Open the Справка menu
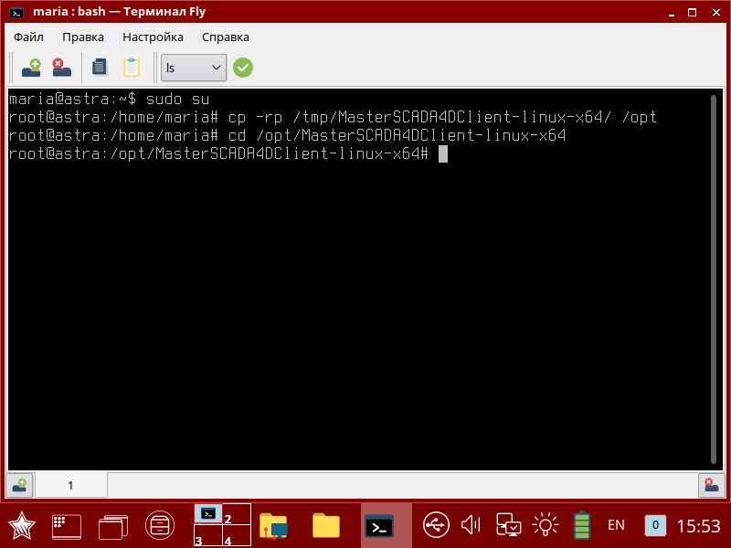Screen dimensions: 731x548 coord(225,37)
